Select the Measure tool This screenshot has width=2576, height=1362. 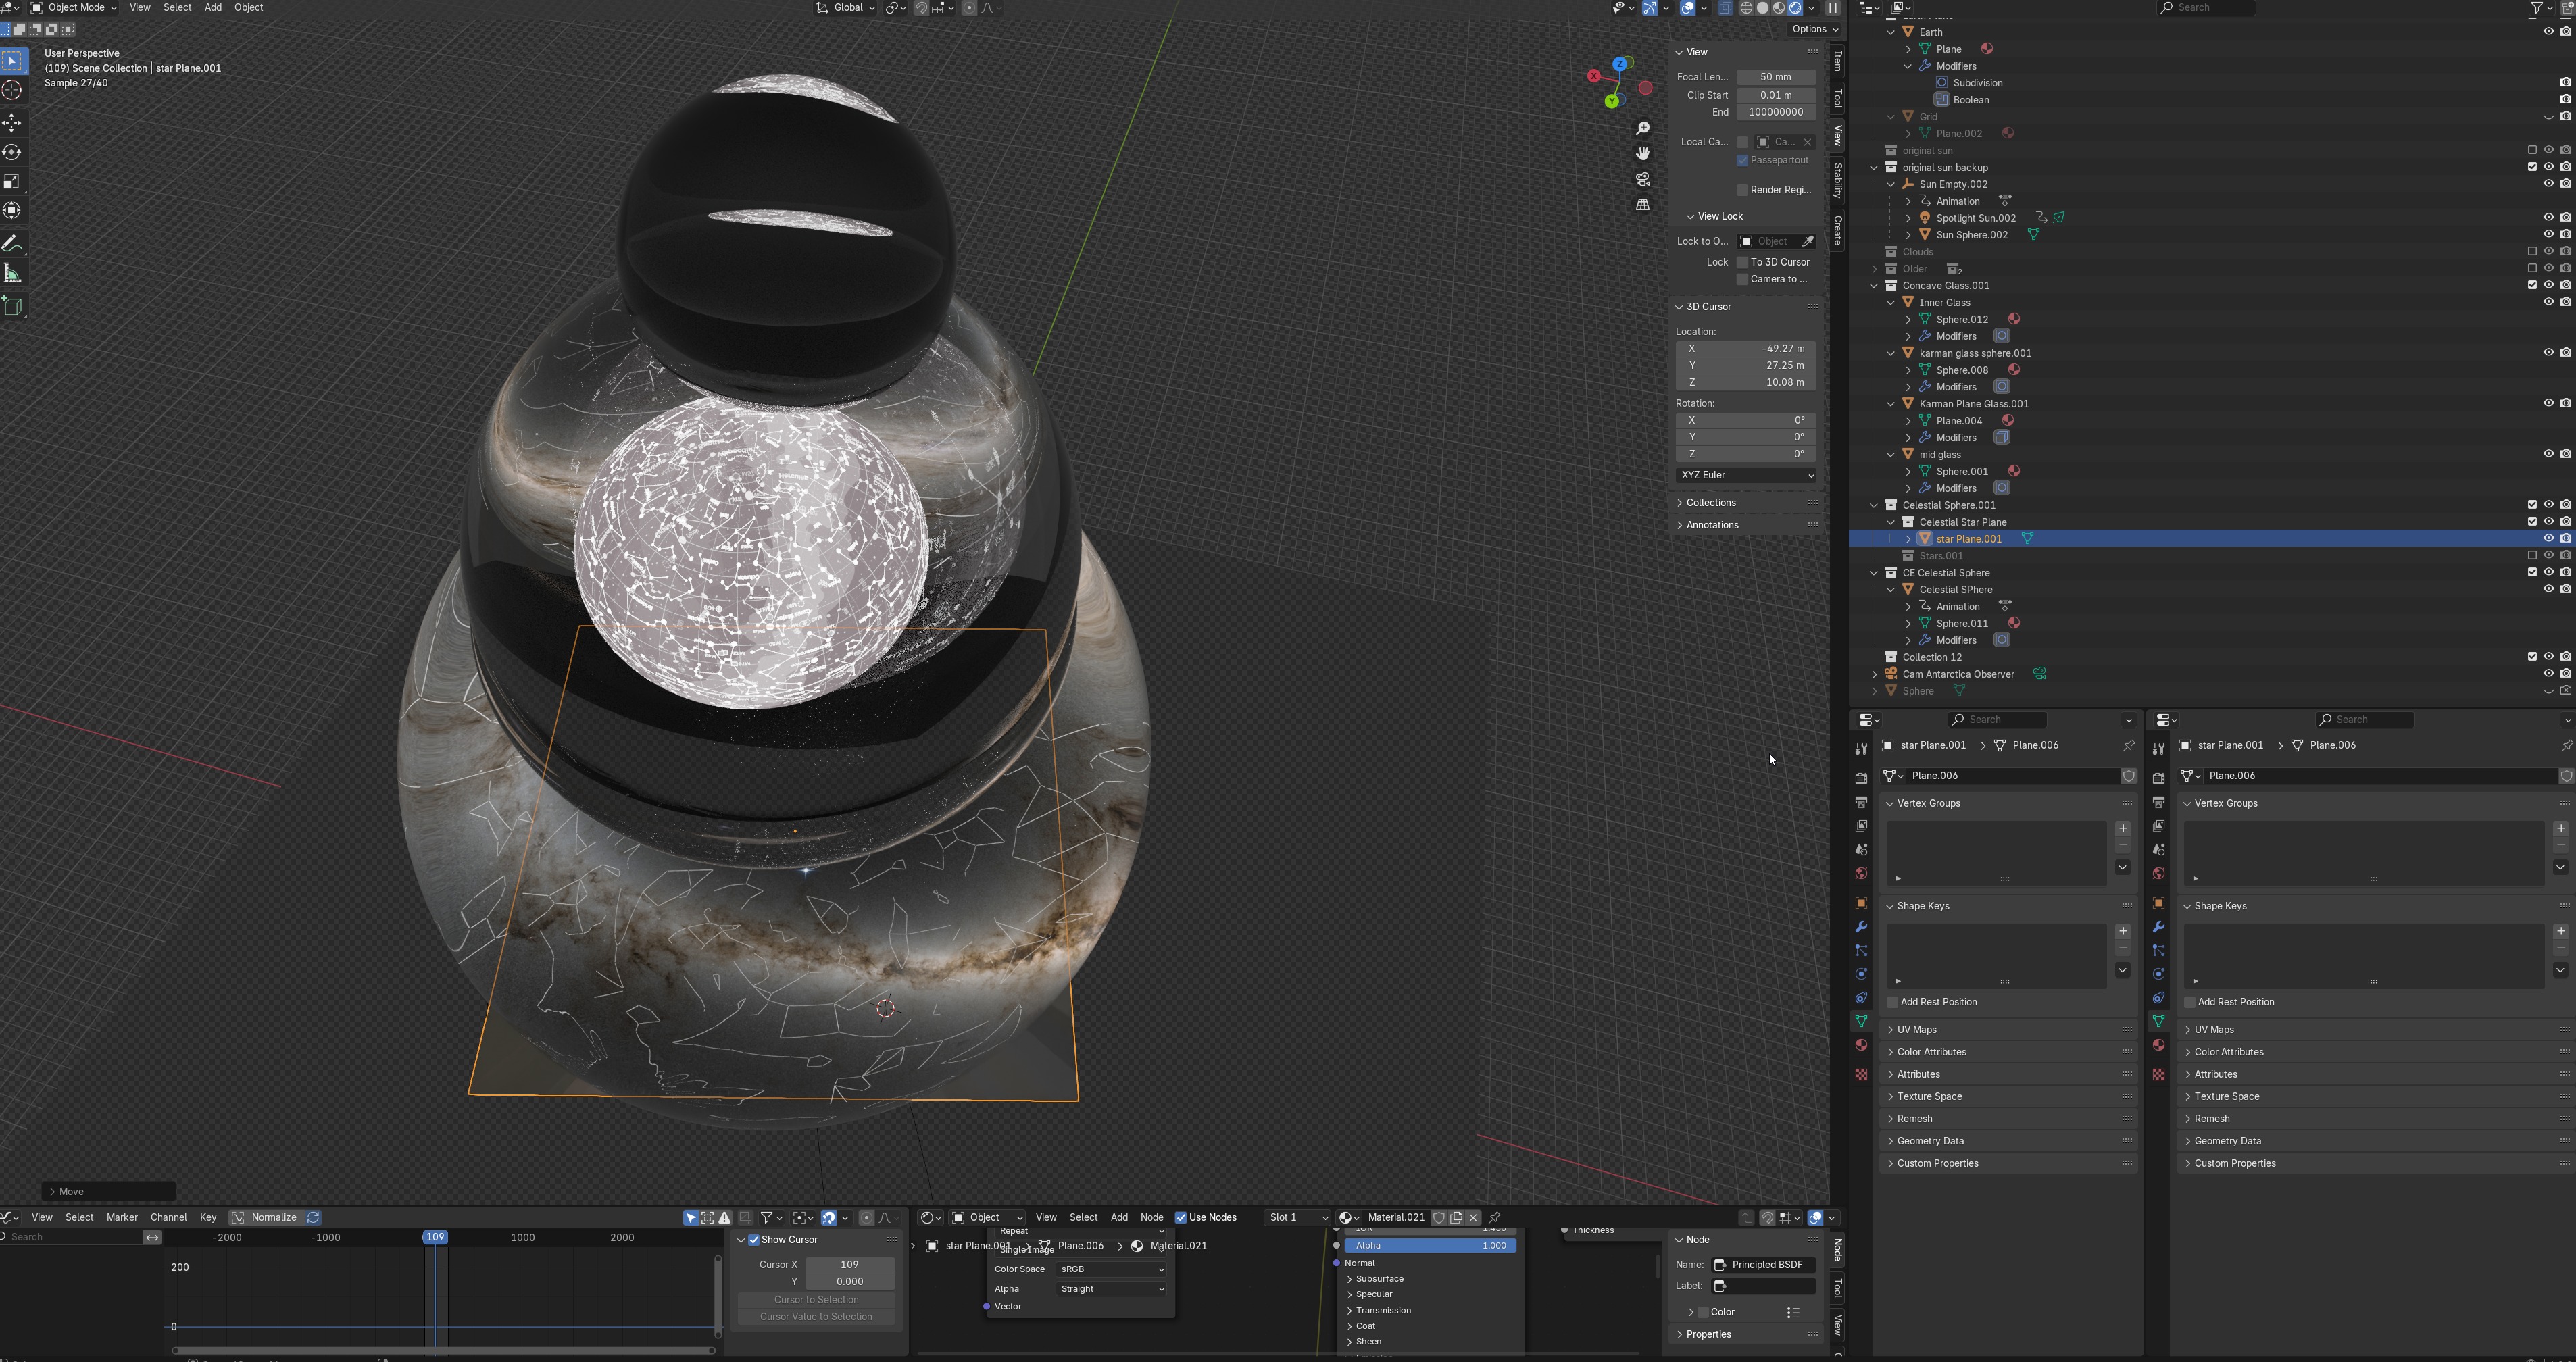click(12, 274)
